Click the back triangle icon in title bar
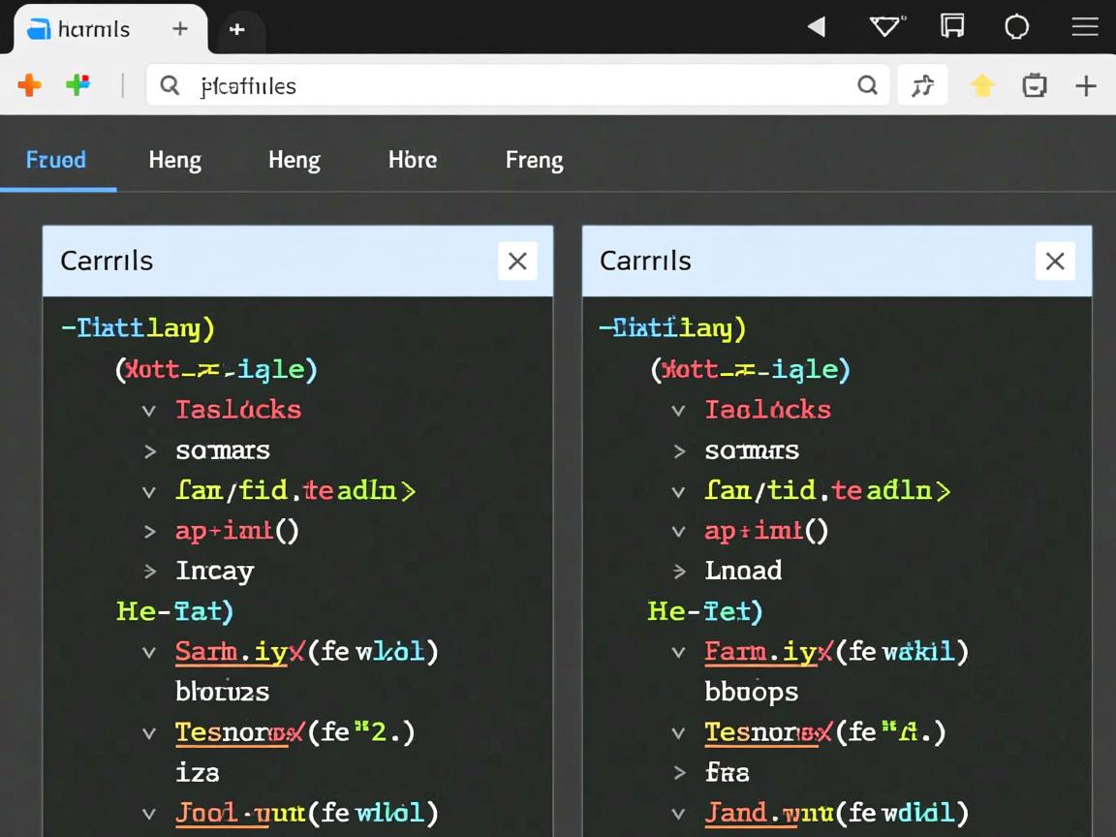This screenshot has width=1116, height=837. [817, 27]
